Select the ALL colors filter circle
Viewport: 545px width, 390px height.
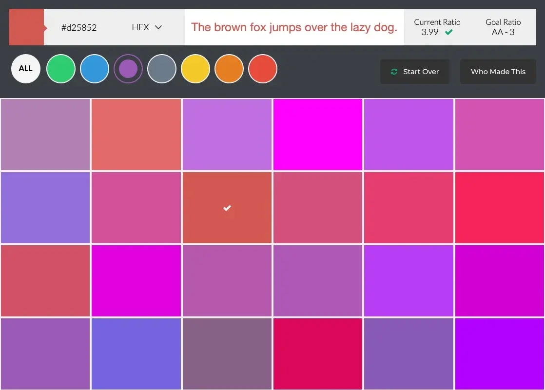(x=26, y=68)
